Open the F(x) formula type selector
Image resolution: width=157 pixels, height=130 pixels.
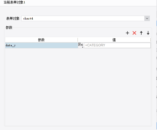point(81,45)
